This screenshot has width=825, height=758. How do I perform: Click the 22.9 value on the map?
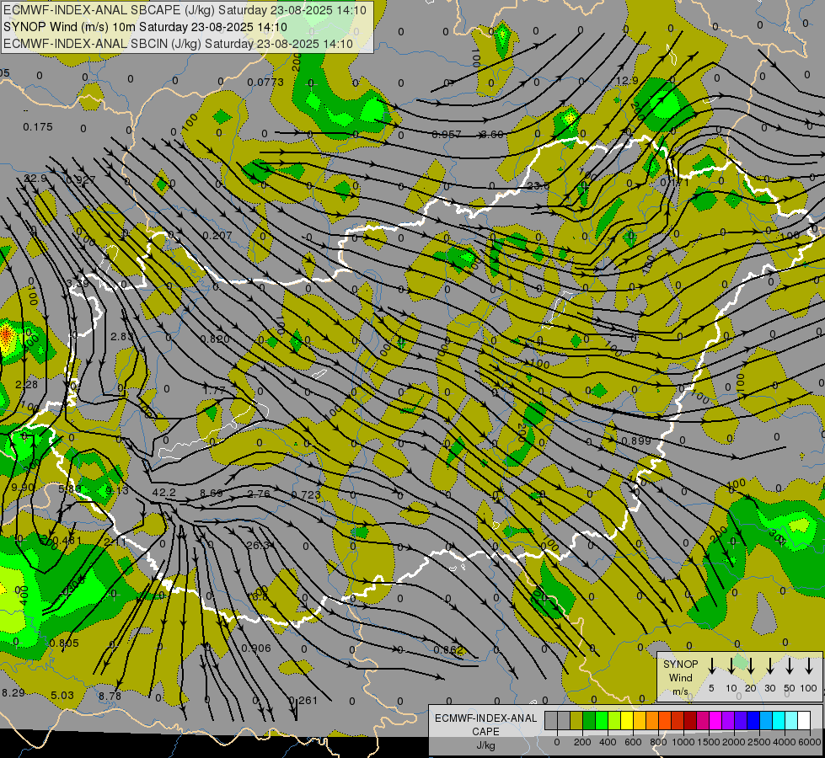[x=35, y=179]
